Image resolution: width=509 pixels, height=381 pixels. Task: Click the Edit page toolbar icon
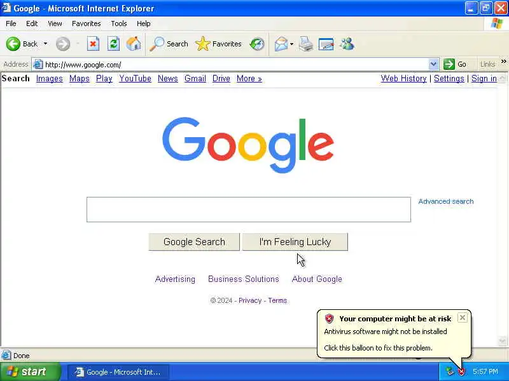click(326, 44)
